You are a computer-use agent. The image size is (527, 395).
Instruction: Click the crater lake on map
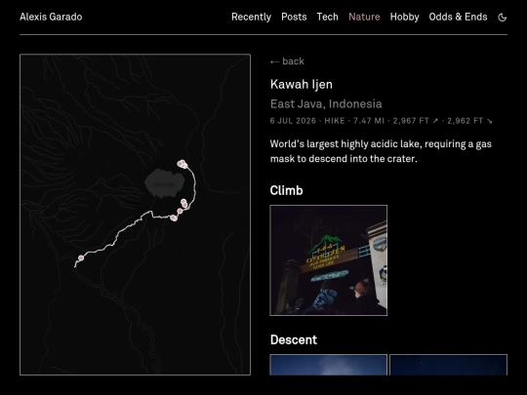[x=164, y=183]
